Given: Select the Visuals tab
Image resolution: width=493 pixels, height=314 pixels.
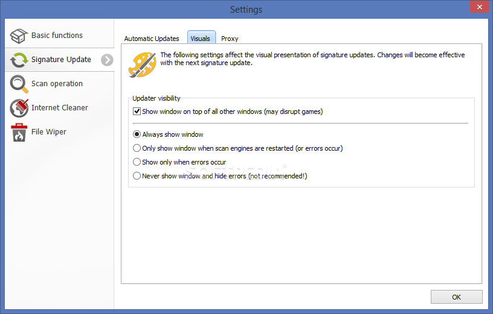Looking at the screenshot, I should (x=201, y=37).
